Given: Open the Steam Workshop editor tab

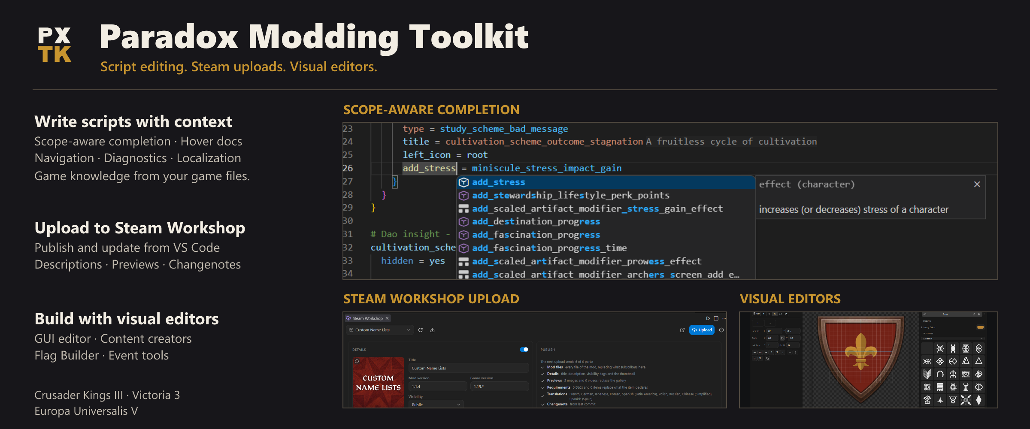Looking at the screenshot, I should 367,318.
